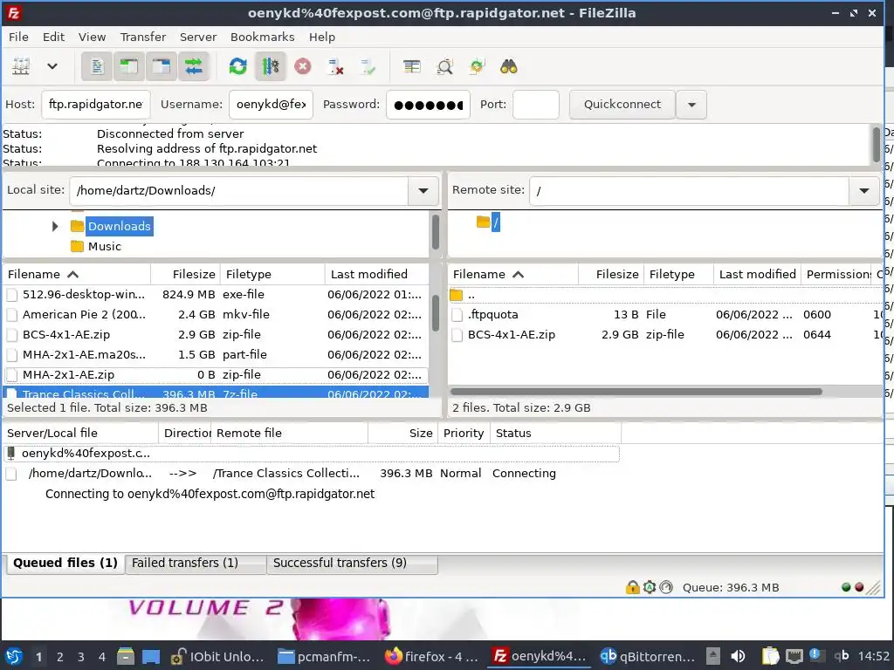This screenshot has width=894, height=670.
Task: Click the volume speaker tray icon
Action: tap(738, 656)
